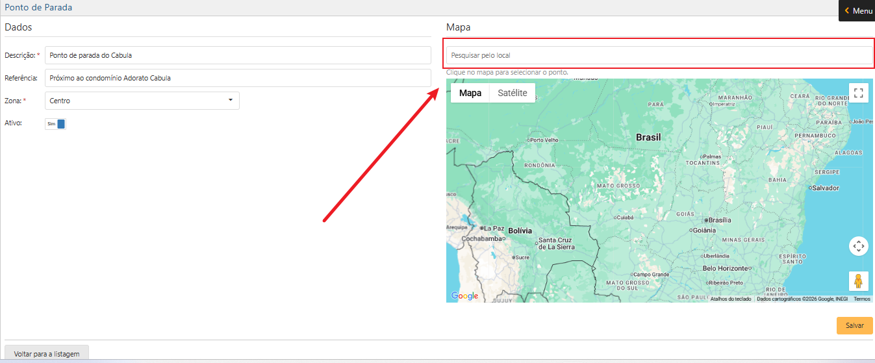Screen dimensions: 875x363
Task: Select the Street View pegman icon
Action: point(858,281)
